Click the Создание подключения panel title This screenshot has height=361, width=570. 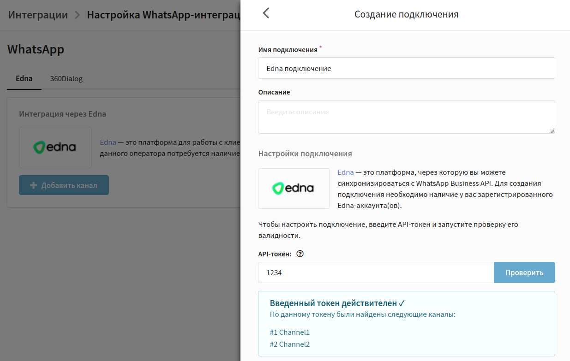406,14
